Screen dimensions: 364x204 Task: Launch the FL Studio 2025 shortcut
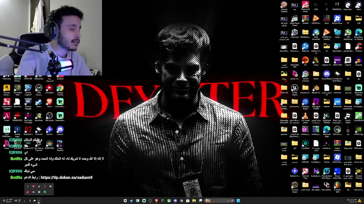click(337, 187)
